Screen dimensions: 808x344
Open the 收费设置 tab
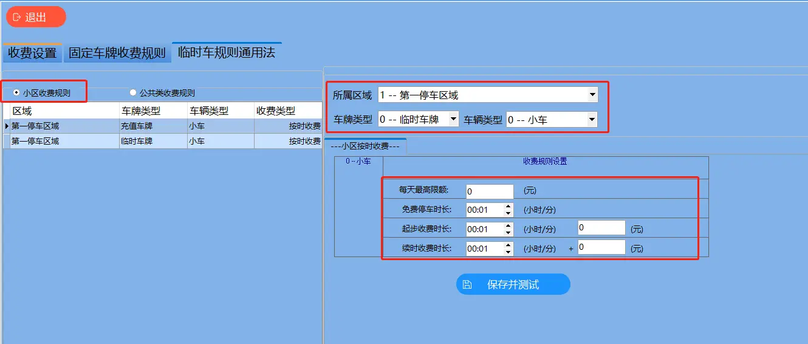click(32, 53)
